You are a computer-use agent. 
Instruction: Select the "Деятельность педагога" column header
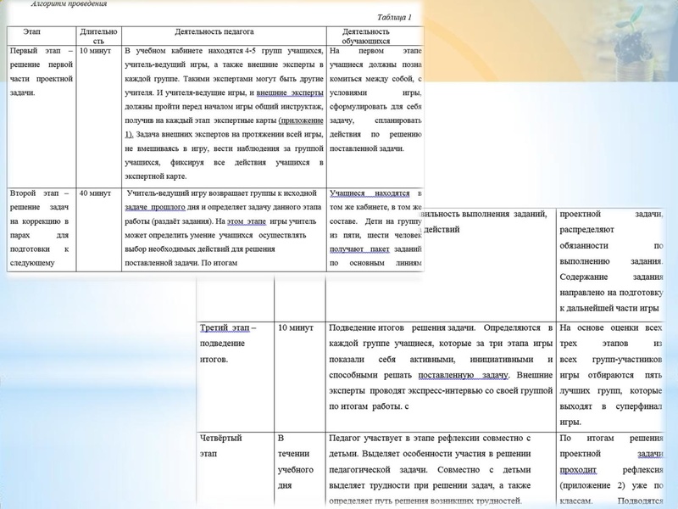214,31
